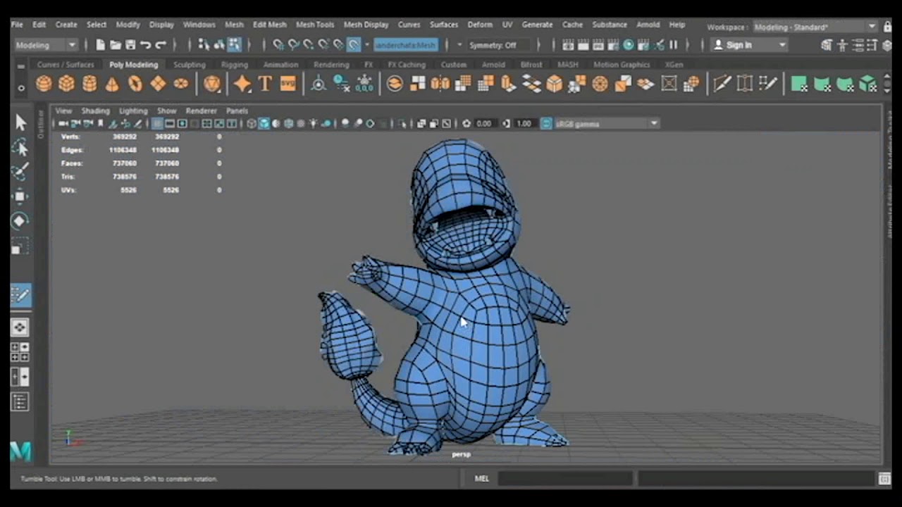Open the Modeling menu set dropdown
The image size is (902, 507).
coord(46,45)
